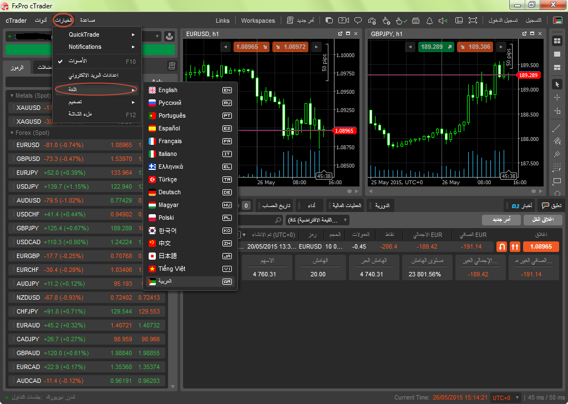
Task: Choose English language
Action: tap(191, 90)
